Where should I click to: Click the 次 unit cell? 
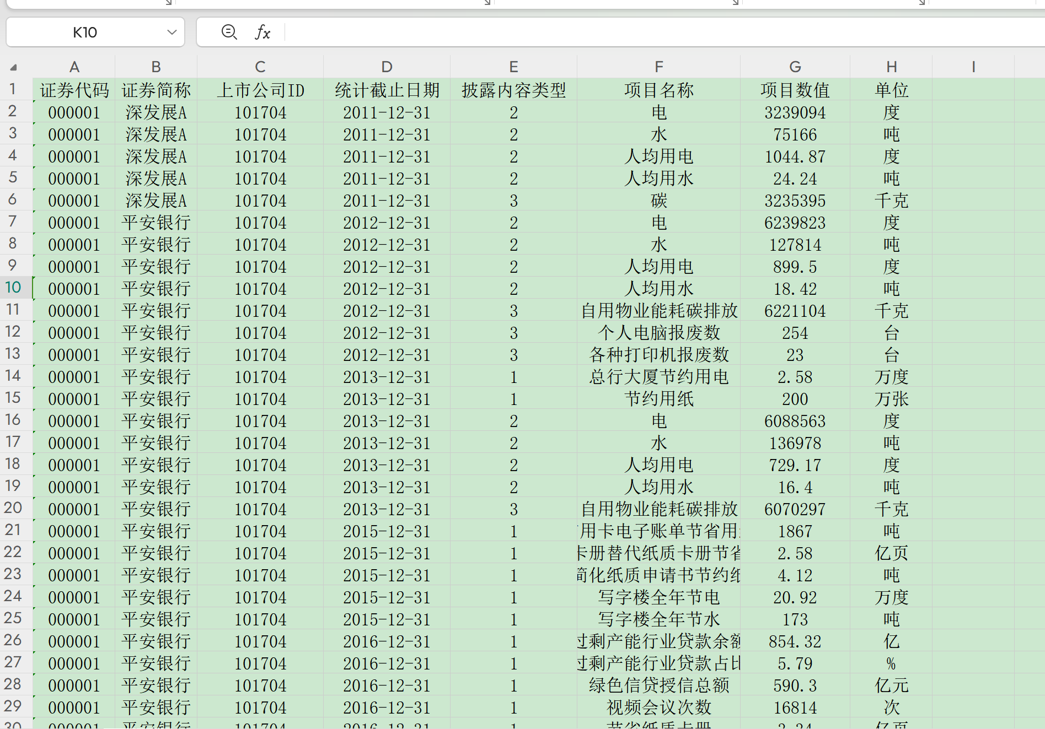click(891, 707)
